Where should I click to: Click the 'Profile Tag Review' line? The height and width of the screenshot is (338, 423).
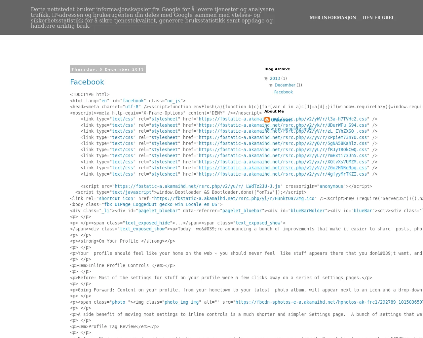coord(115,326)
